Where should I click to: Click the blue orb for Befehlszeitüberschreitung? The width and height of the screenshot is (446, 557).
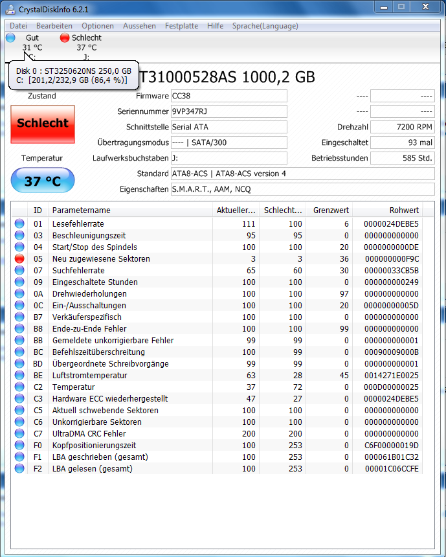pyautogui.click(x=19, y=352)
